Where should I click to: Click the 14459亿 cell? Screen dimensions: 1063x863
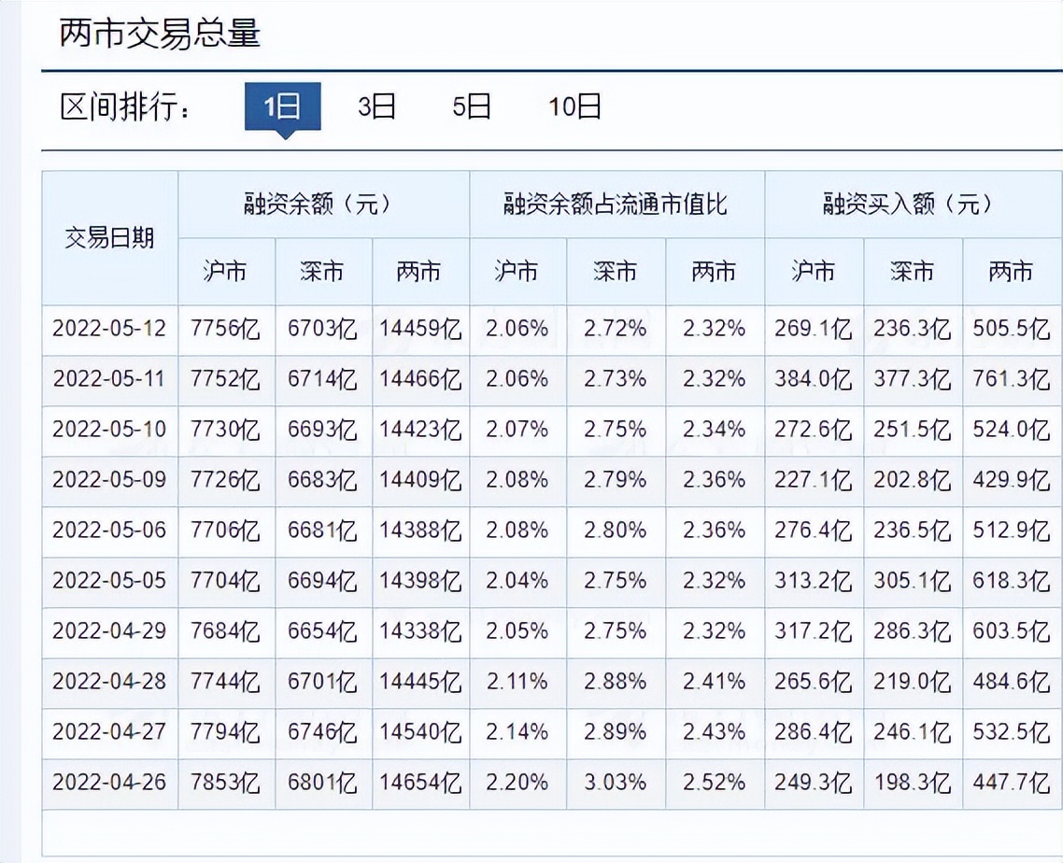click(x=420, y=330)
